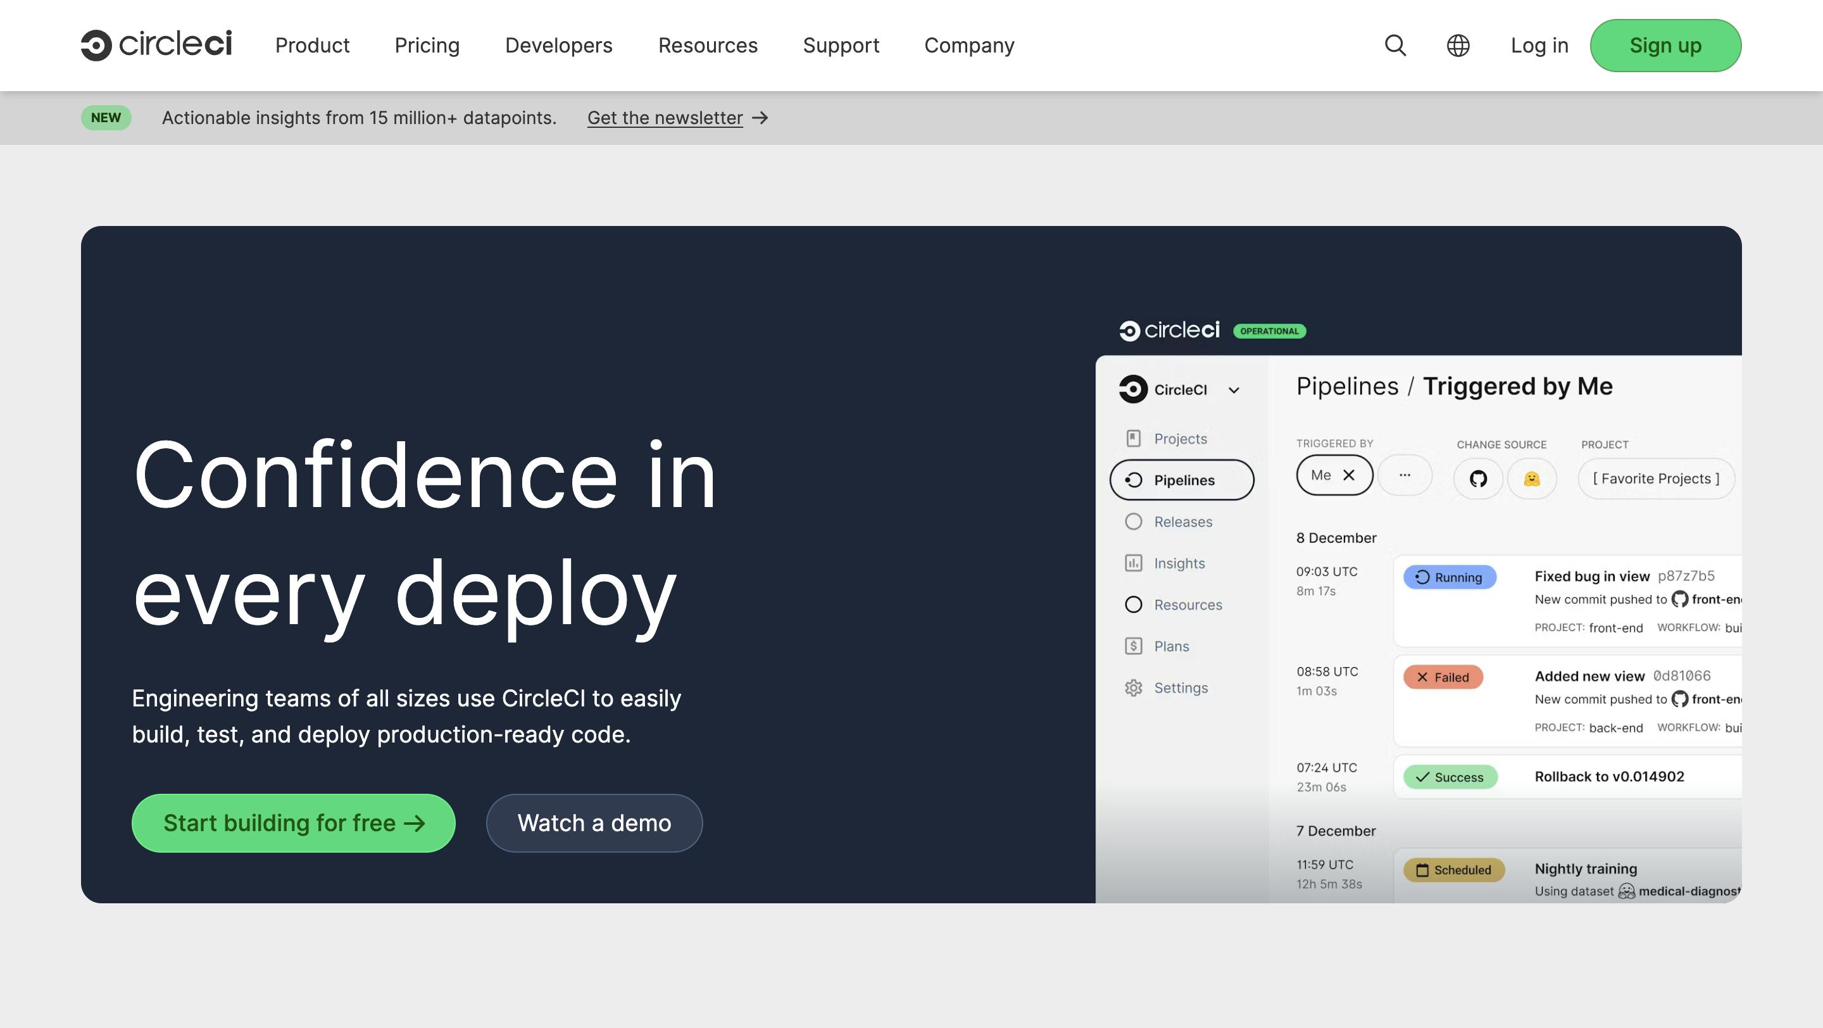
Task: Click the Plans dollar icon
Action: tap(1133, 646)
